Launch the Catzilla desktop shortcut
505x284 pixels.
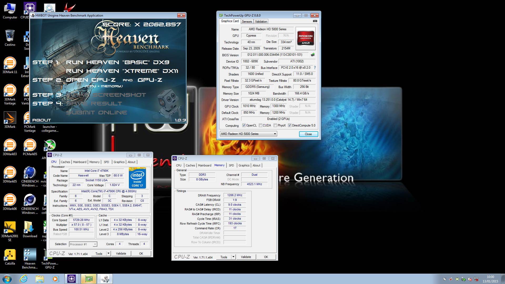point(10,257)
